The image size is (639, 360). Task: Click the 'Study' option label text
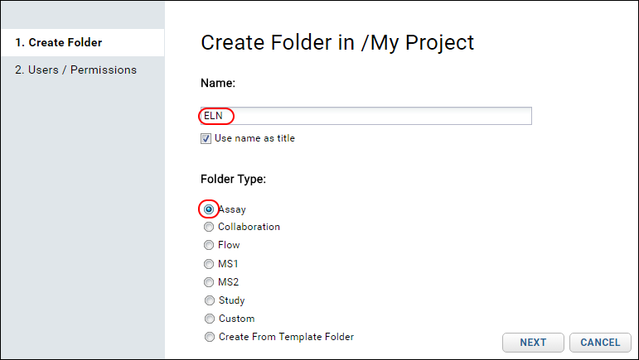pos(232,300)
